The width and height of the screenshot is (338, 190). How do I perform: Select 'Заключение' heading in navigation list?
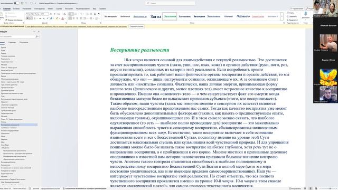click(x=6, y=165)
